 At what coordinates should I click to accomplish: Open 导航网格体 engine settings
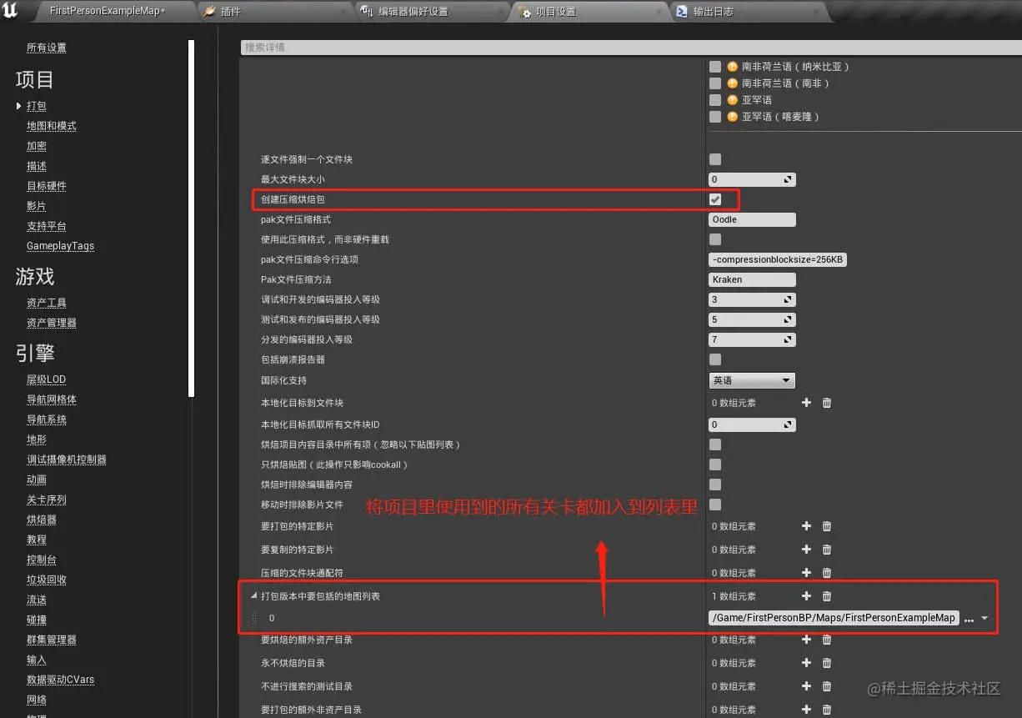52,399
